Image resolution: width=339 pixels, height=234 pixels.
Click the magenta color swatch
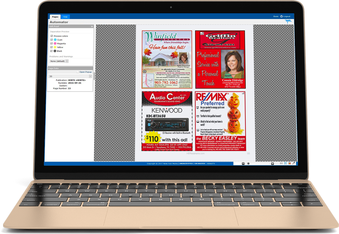tap(55, 43)
